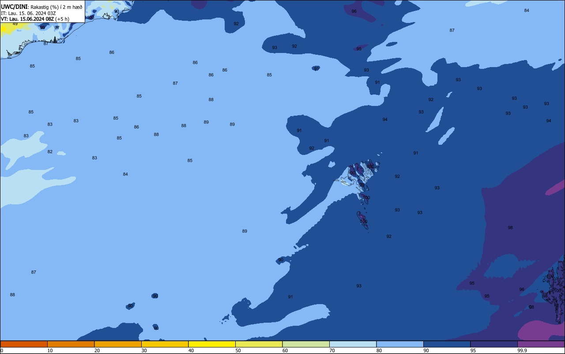
Task: Click the '99.9' tick label on the color scale
Action: click(x=522, y=350)
